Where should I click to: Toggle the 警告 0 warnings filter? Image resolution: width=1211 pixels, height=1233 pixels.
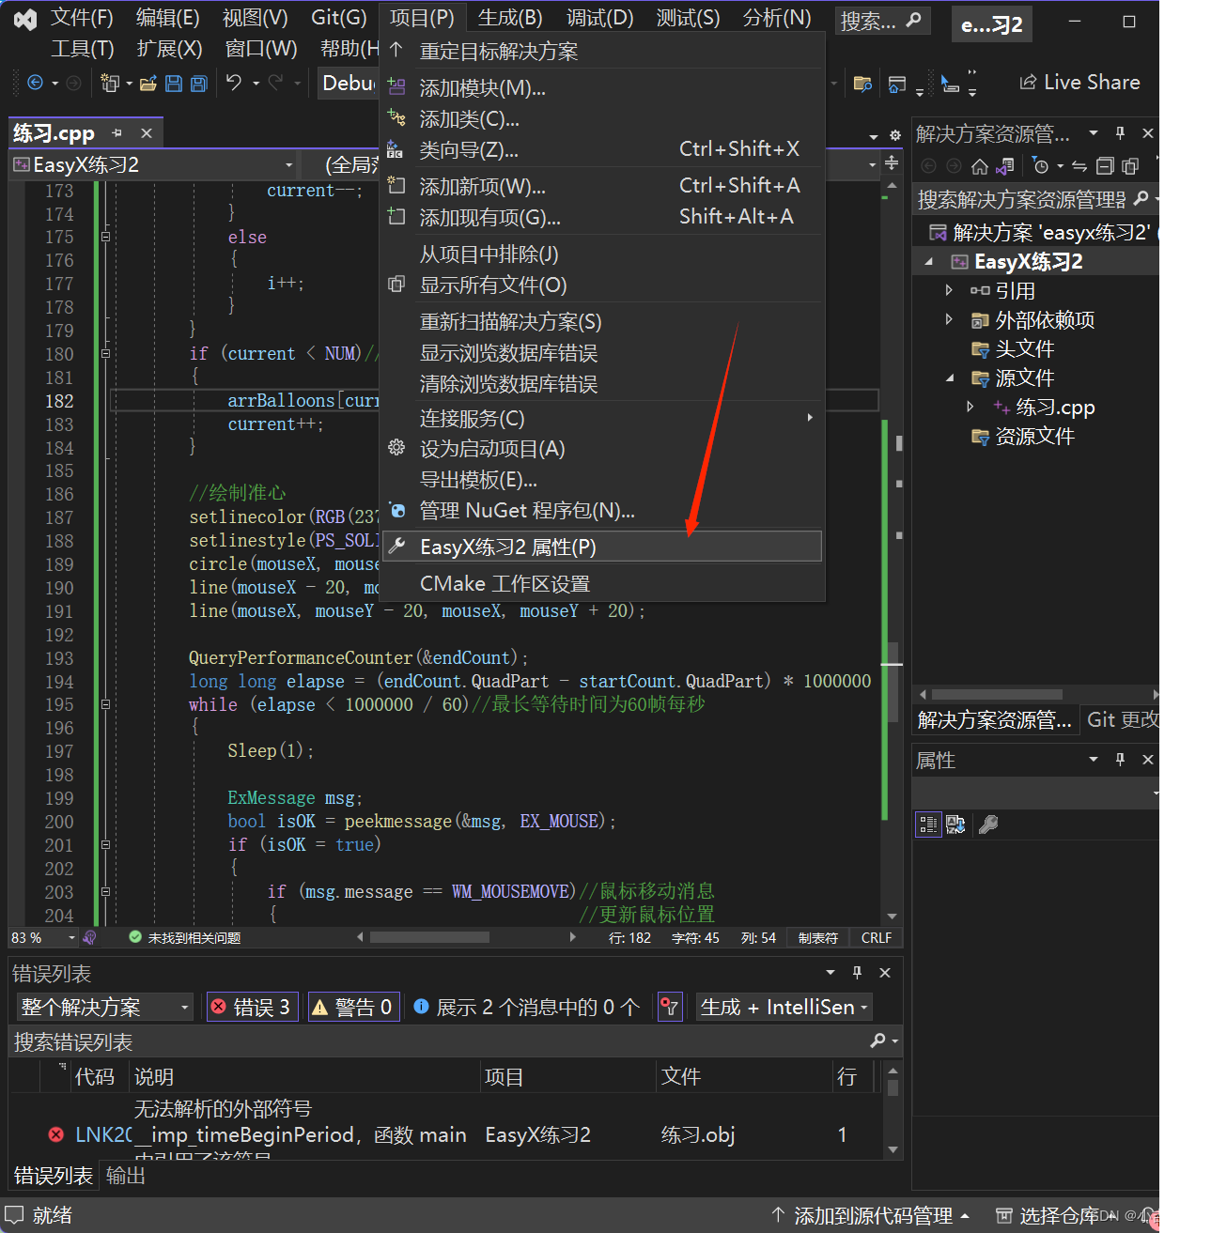352,1007
